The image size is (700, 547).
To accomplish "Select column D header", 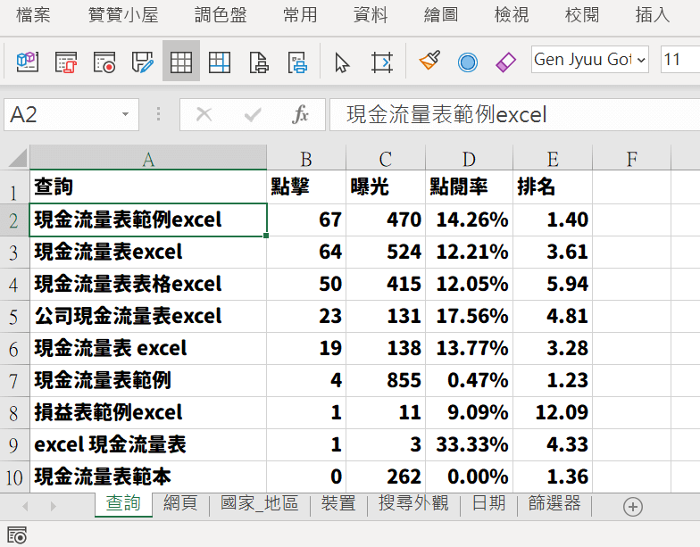I will pyautogui.click(x=469, y=159).
